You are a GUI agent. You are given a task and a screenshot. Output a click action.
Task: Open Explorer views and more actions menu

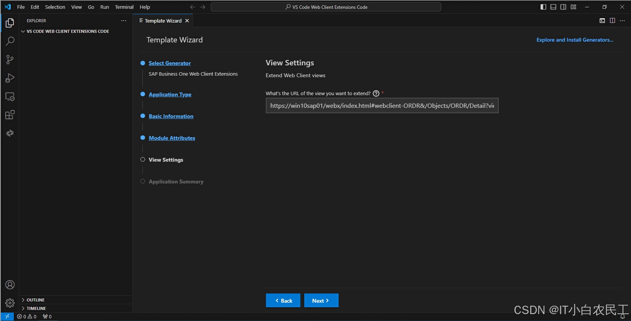pos(124,21)
